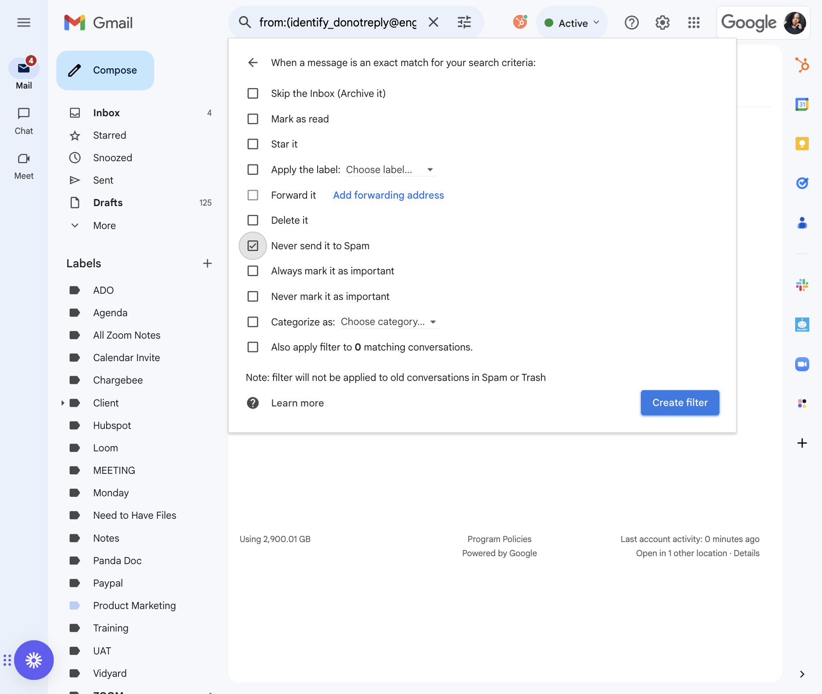Switch to the Meet tab

click(x=24, y=166)
